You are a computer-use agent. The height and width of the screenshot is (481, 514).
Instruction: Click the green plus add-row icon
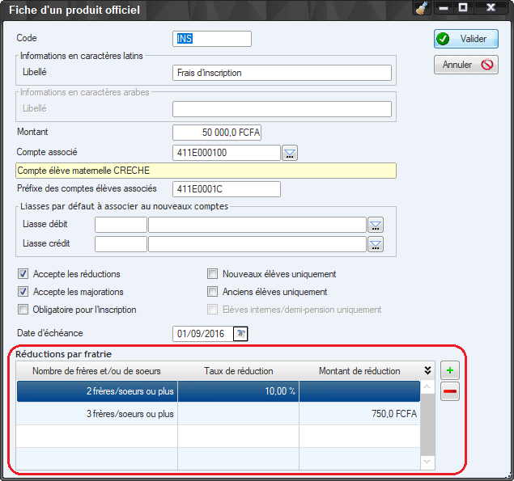click(449, 371)
